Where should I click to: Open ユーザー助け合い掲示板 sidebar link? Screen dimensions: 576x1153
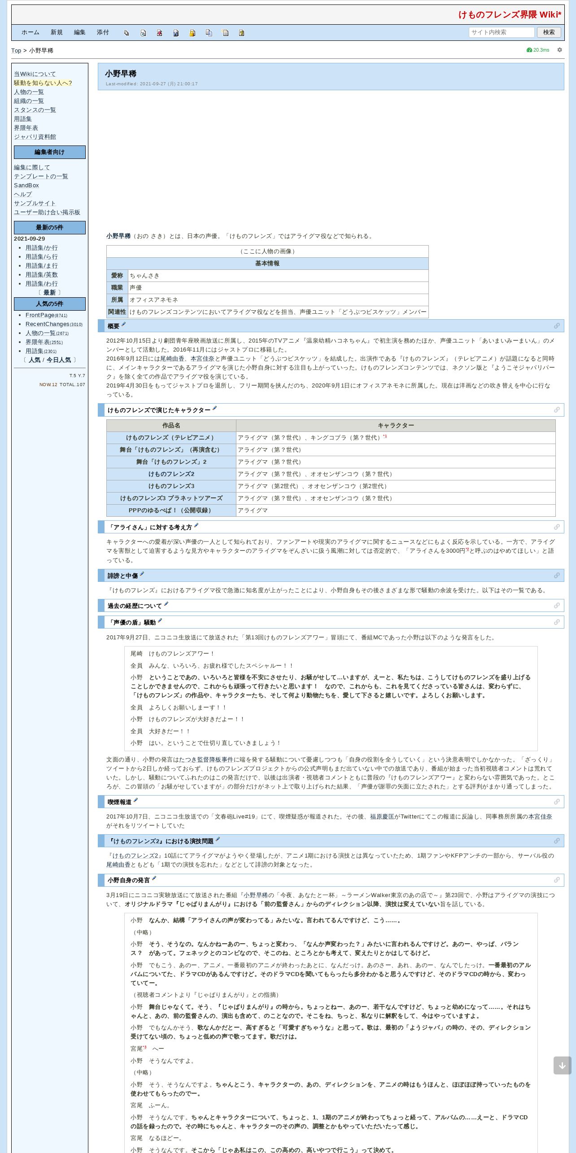(x=47, y=212)
